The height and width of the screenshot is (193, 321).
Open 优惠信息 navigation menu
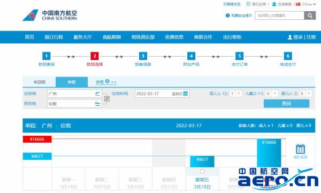[174, 37]
